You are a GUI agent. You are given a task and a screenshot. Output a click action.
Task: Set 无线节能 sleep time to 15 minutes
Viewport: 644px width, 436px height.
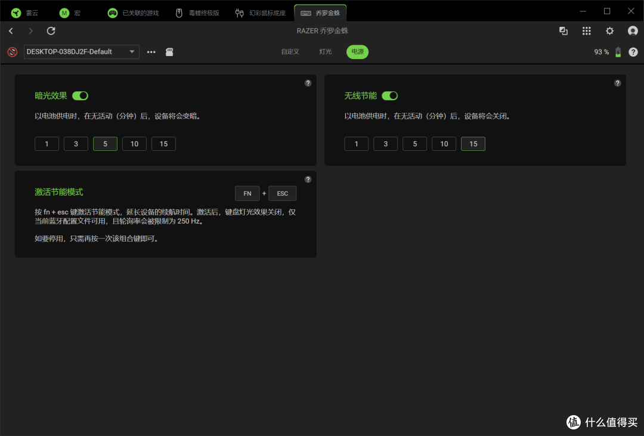click(473, 144)
